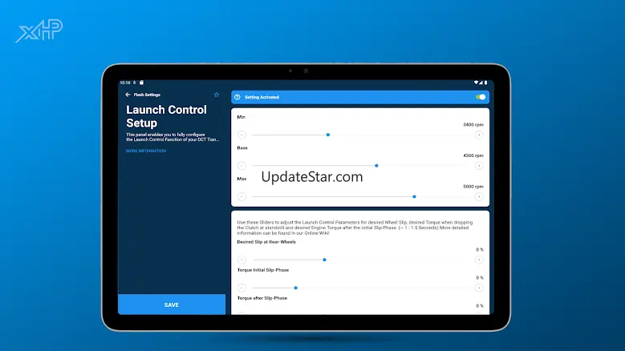625x351 pixels.
Task: Save the launch control settings
Action: click(x=172, y=305)
